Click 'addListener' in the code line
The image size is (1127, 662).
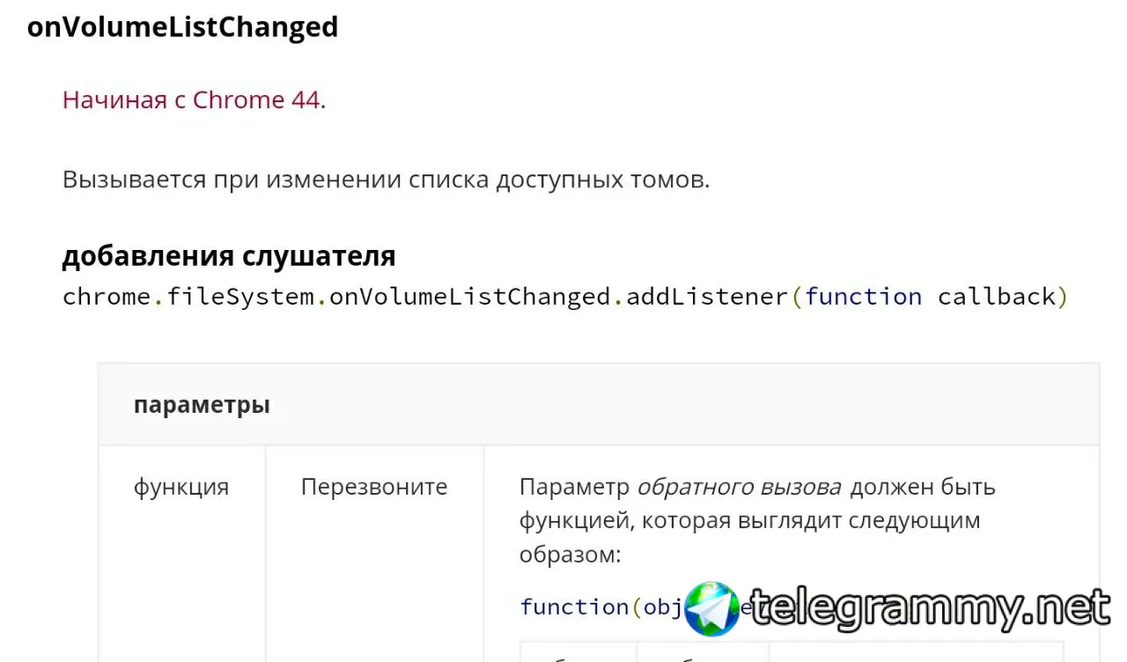(707, 297)
